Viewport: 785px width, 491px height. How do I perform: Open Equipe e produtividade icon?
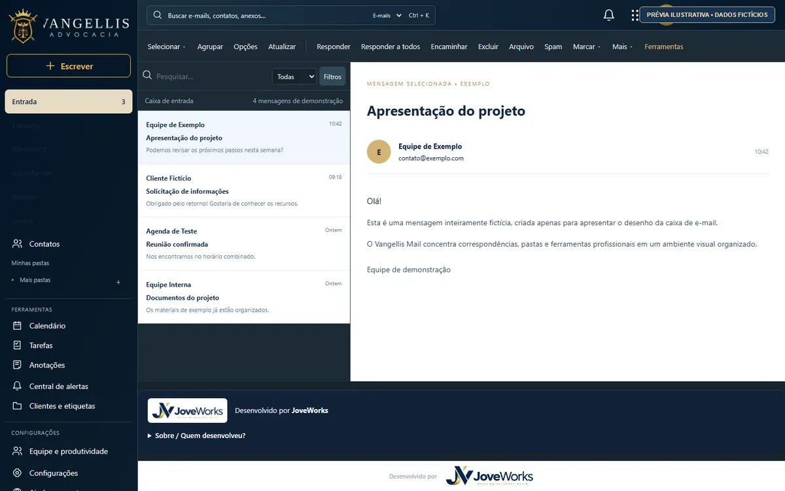(18, 451)
